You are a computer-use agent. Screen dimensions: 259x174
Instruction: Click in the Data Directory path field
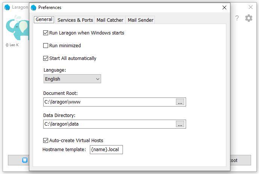(109, 124)
